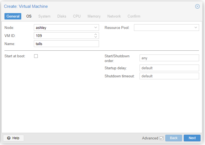Click the Startup delay field
This screenshot has height=145, width=205.
coord(169,68)
